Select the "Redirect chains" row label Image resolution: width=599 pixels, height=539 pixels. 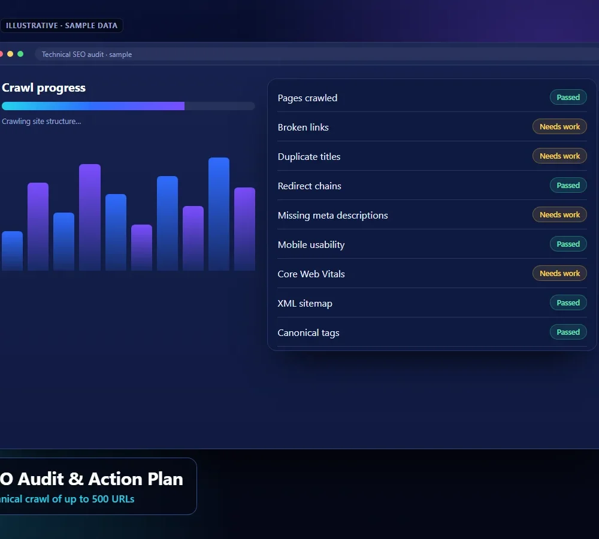coord(310,186)
